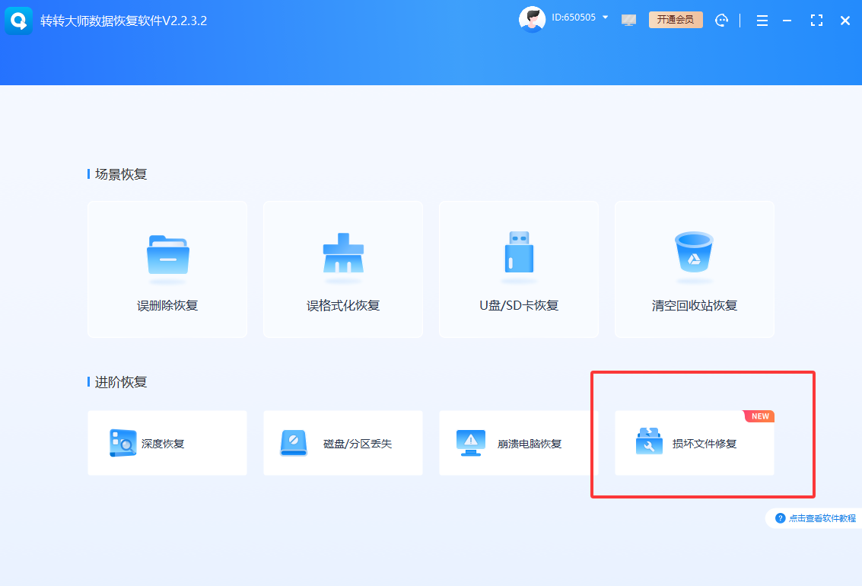Click the 开通会员 membership button
Screen dimensions: 862x586
click(x=676, y=20)
